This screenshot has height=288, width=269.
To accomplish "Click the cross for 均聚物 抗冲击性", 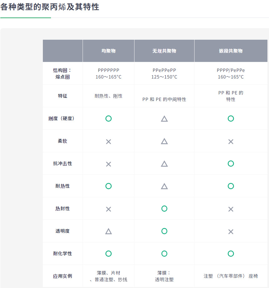I will point(109,164).
